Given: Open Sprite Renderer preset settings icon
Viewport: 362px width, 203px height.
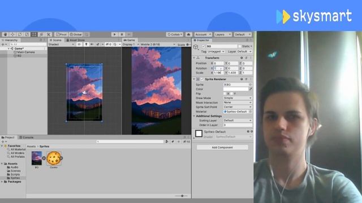Looking at the screenshot, I should [x=246, y=79].
